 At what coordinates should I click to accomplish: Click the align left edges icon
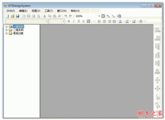(158, 30)
